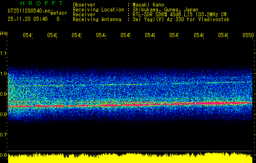The image size is (256, 163).
Task: Click the 0549 time marker
Action: [x=223, y=35]
